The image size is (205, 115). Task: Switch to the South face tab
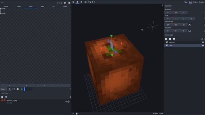[x=19, y=7]
